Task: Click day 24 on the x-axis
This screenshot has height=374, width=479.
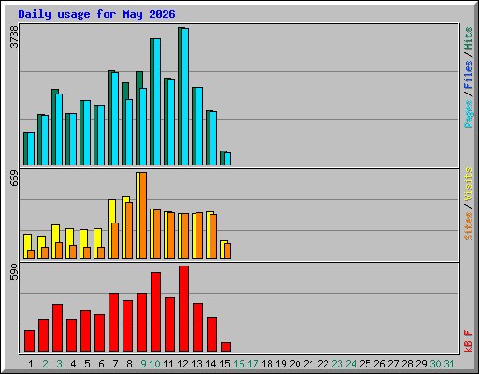Action: coord(351,364)
